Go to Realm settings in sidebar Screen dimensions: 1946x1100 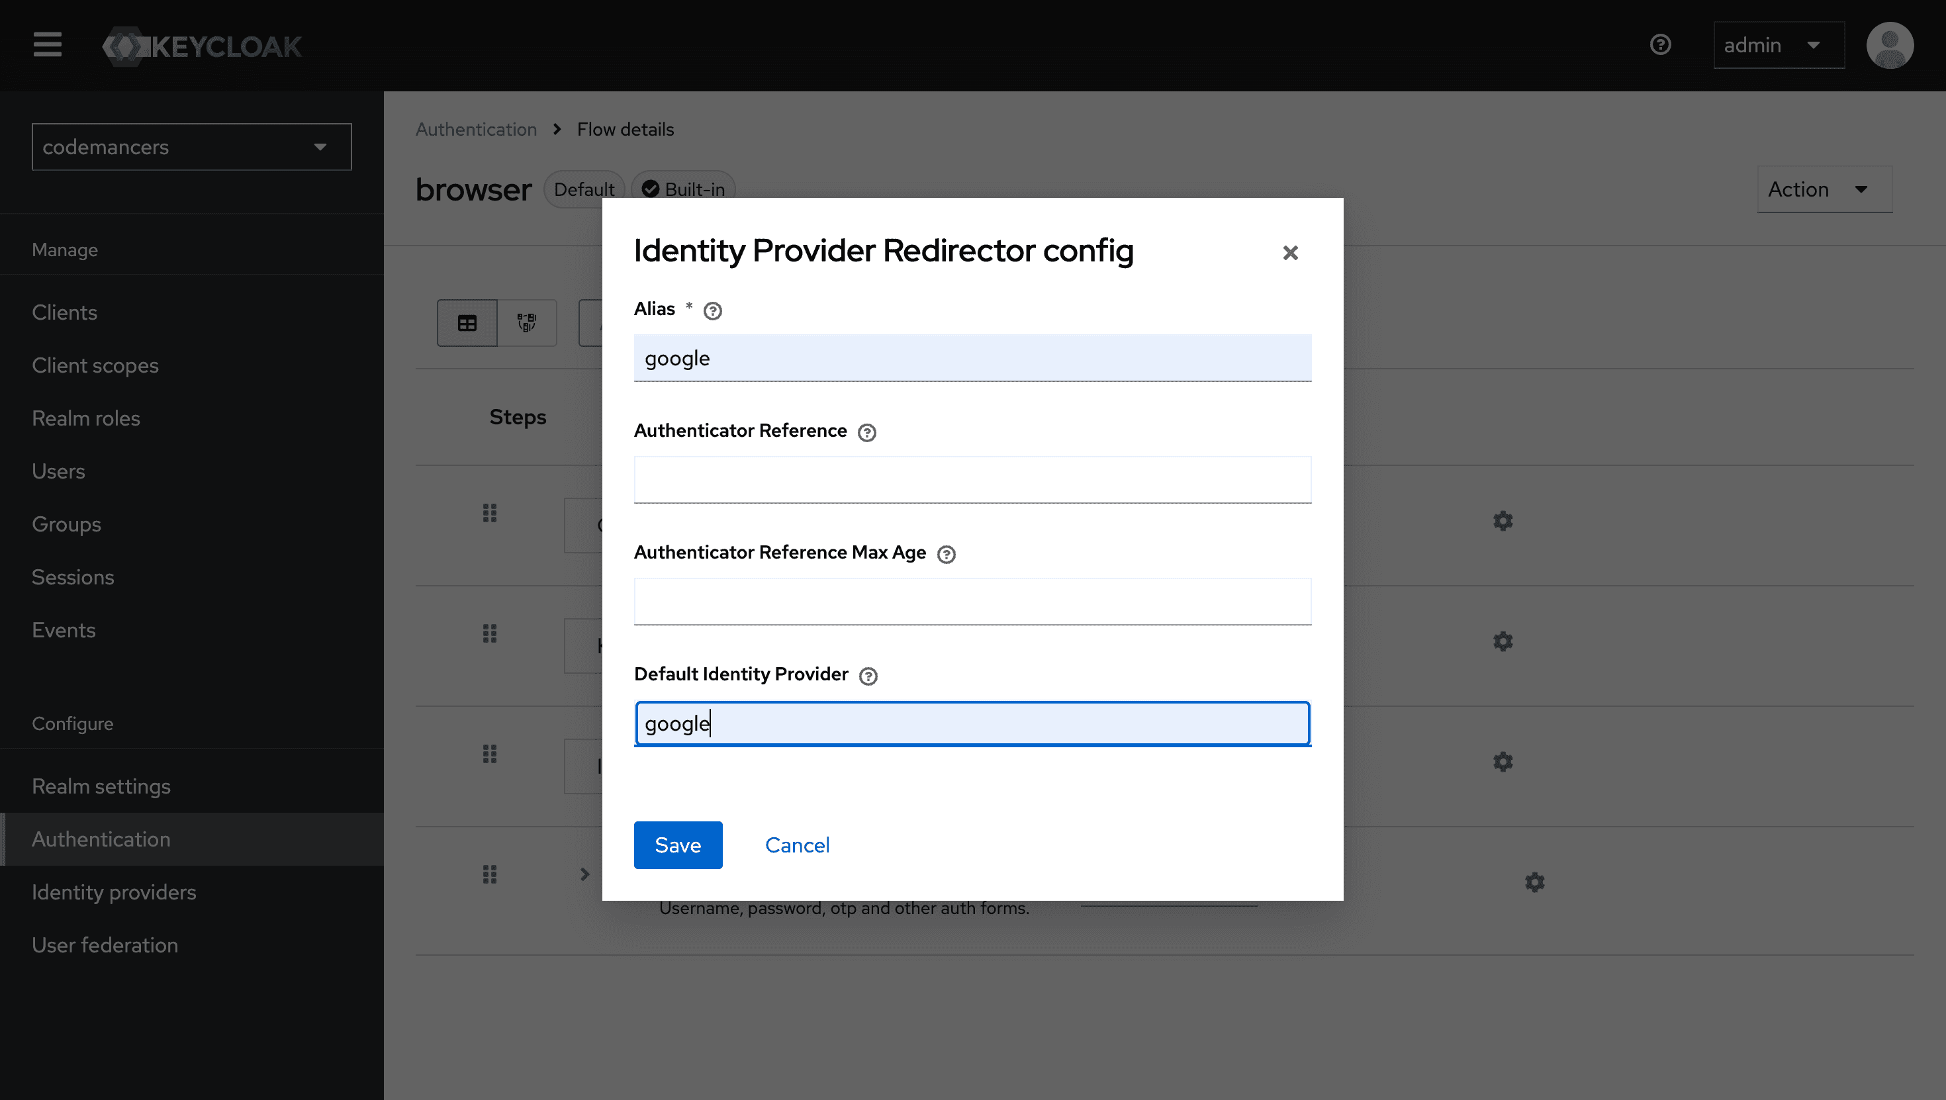tap(101, 786)
